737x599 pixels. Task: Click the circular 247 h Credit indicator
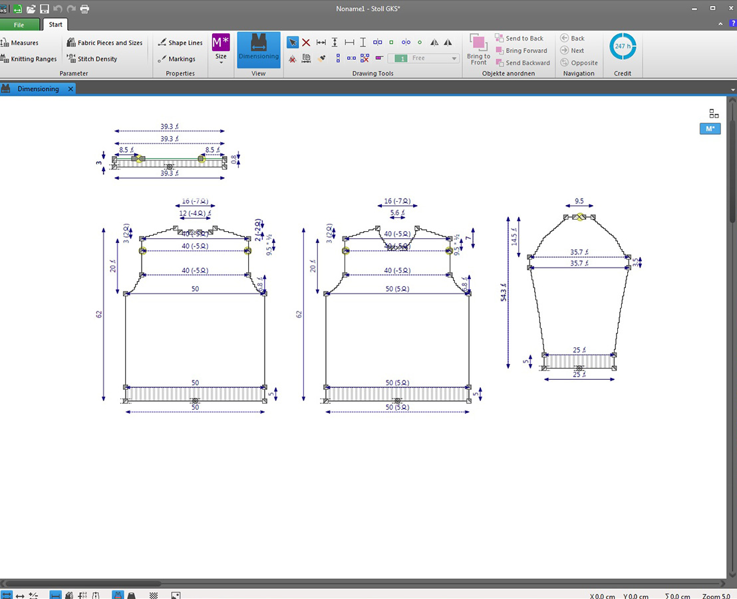click(623, 46)
